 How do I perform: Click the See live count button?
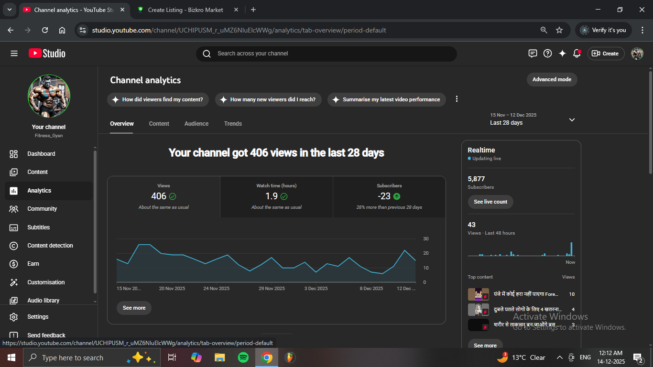pos(490,202)
